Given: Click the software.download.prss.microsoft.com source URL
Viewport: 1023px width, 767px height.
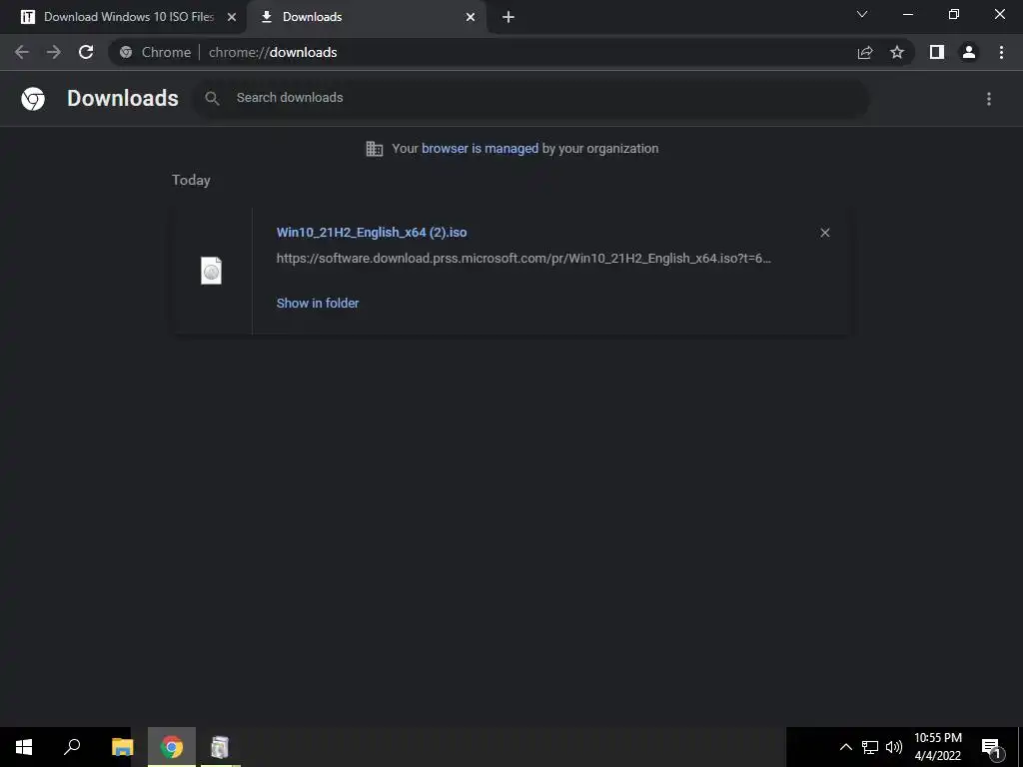Looking at the screenshot, I should pos(523,259).
